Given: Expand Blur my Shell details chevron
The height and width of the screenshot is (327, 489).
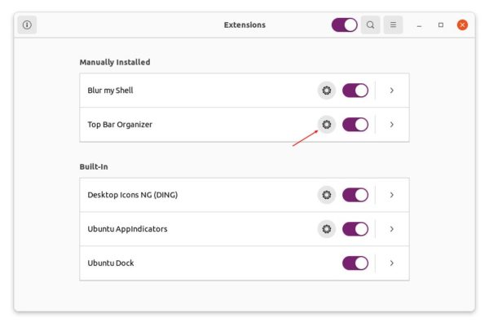Looking at the screenshot, I should coord(392,91).
